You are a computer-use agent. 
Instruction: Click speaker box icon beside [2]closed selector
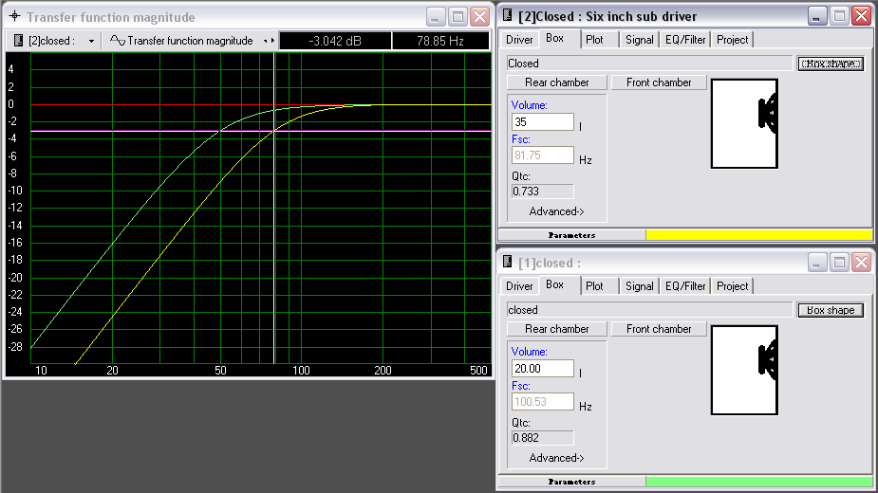click(18, 40)
